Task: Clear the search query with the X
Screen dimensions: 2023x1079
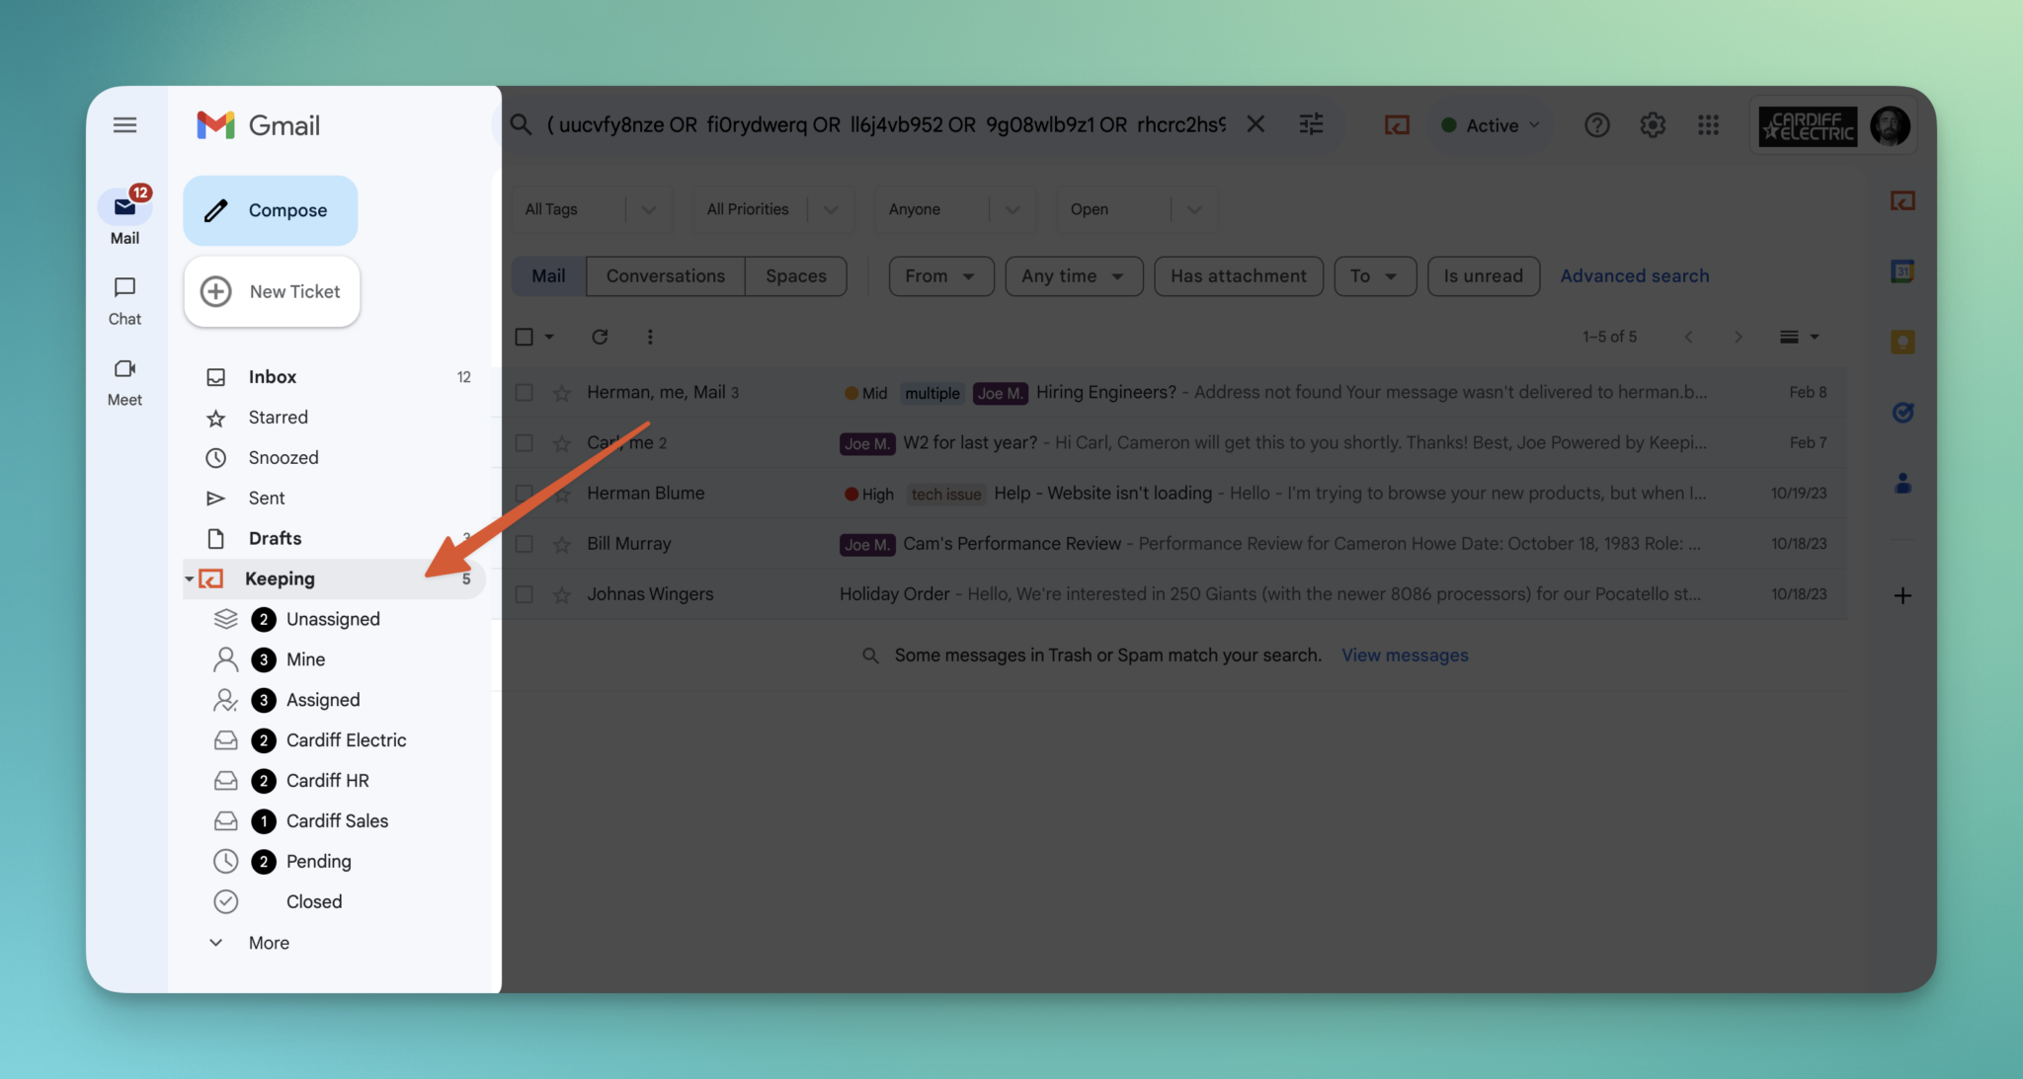Action: coord(1254,124)
